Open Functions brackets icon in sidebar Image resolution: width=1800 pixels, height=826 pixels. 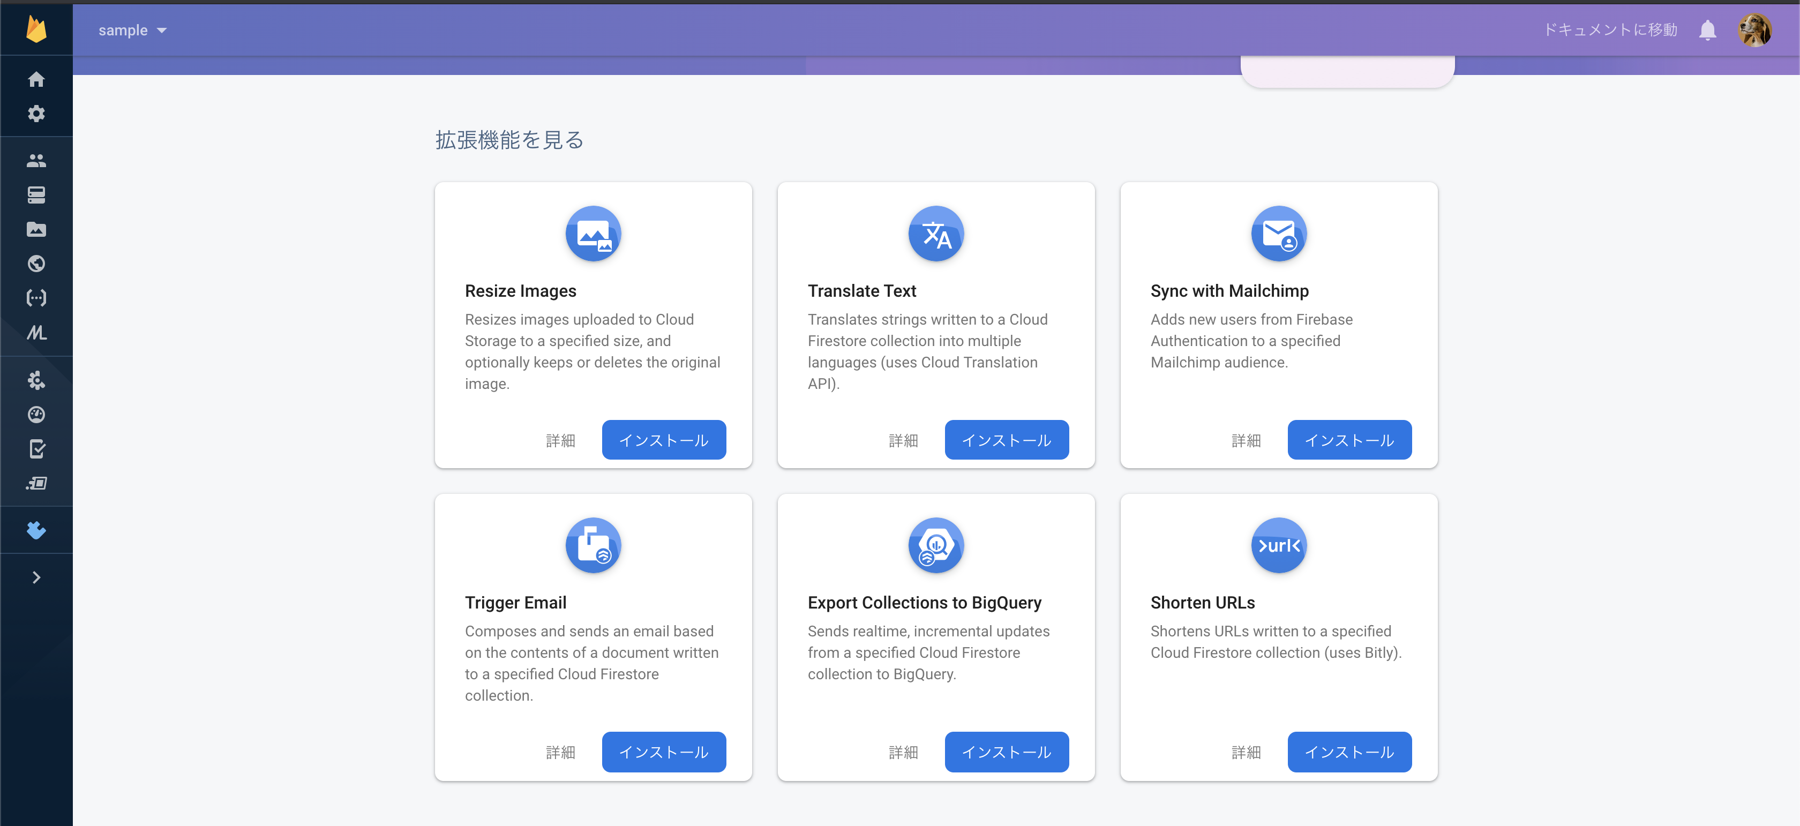click(x=36, y=298)
